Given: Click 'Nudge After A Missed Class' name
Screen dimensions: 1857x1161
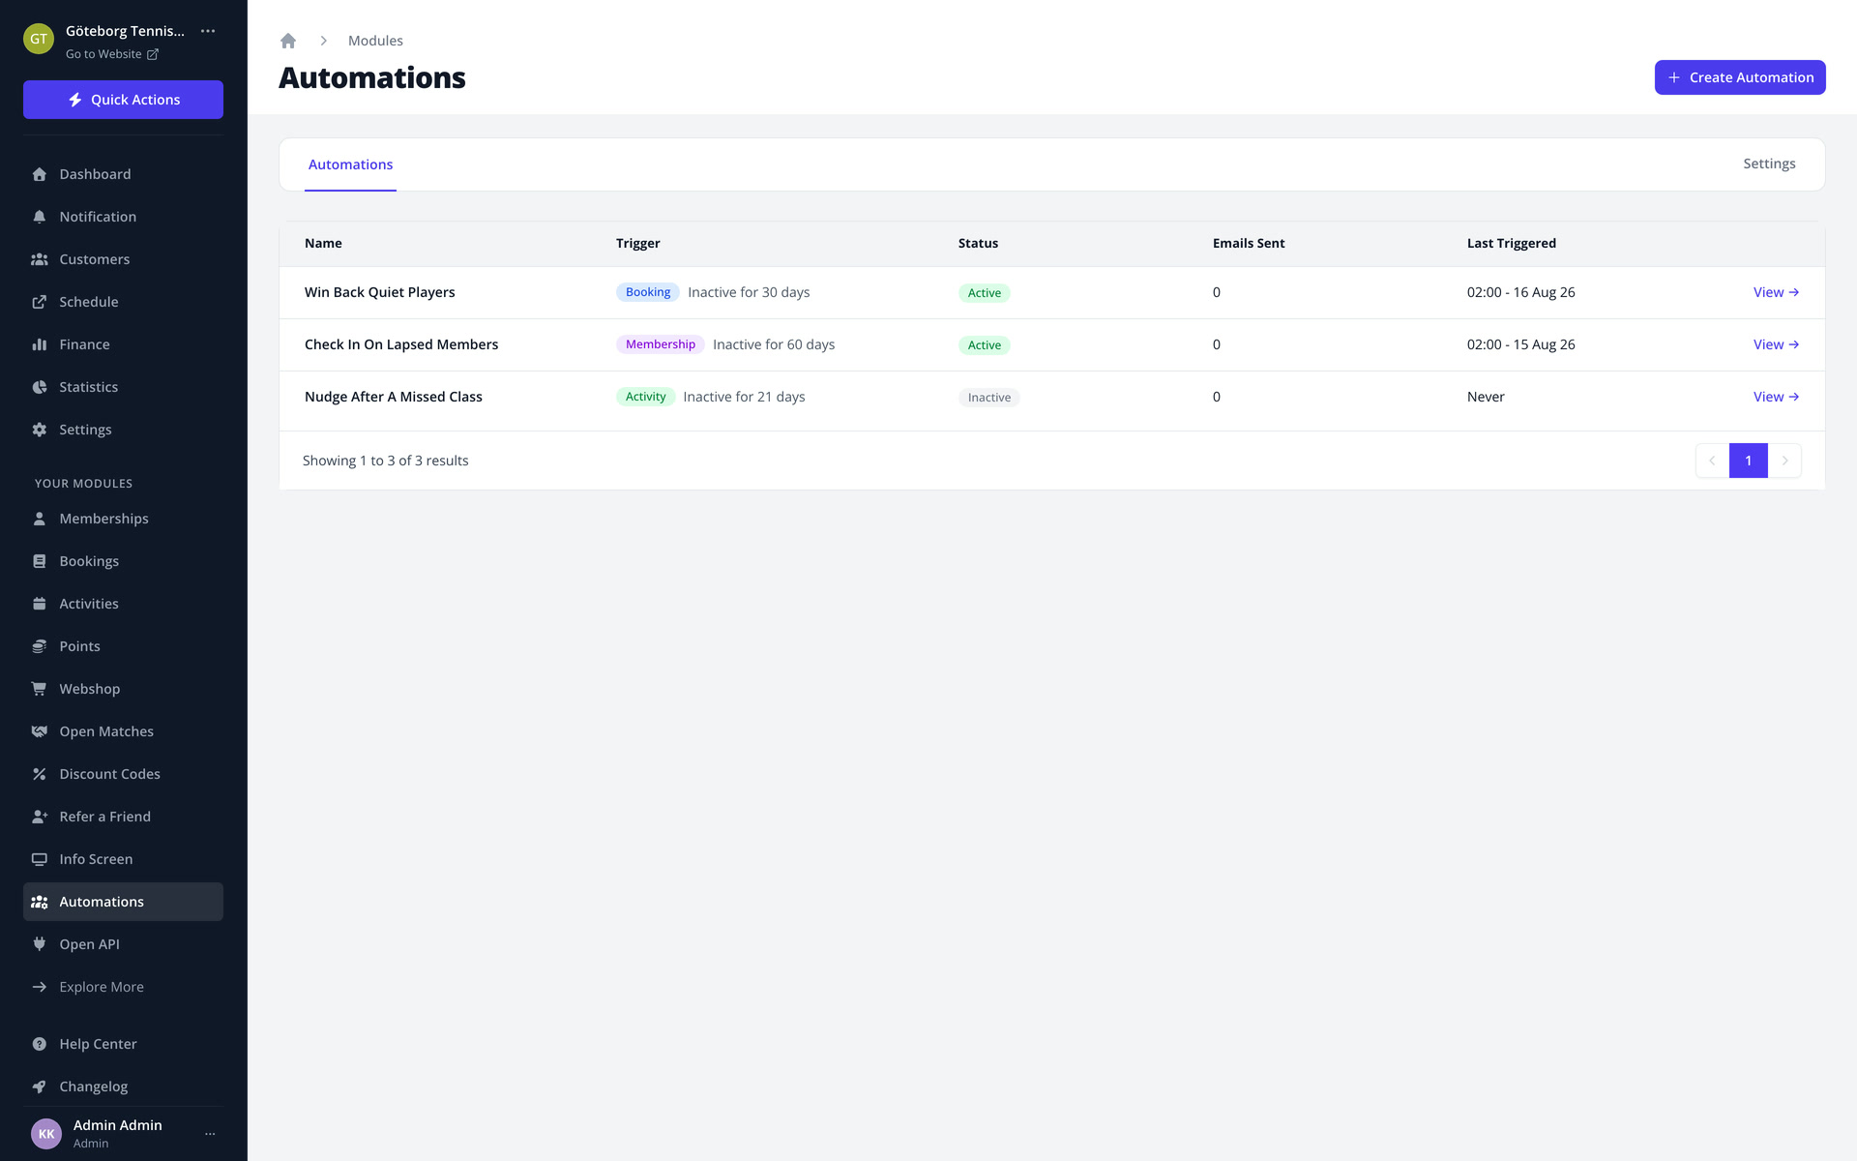Looking at the screenshot, I should [394, 397].
